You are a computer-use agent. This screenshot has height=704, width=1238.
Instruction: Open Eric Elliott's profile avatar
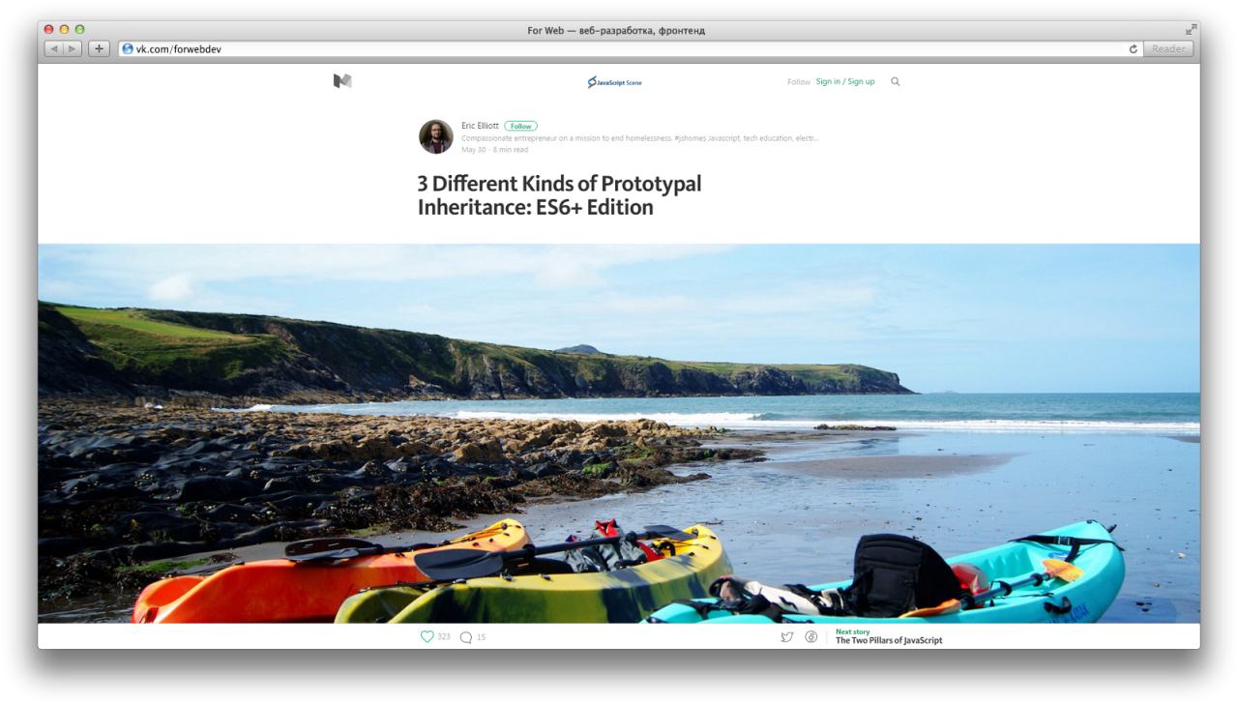tap(436, 136)
